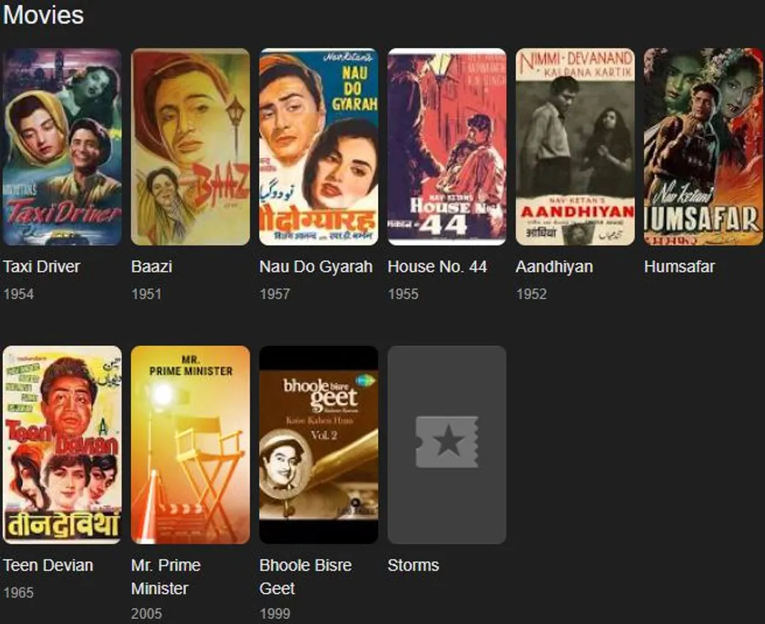Viewport: 765px width, 624px height.
Task: Click the Nau Do Gyarah poster
Action: click(x=318, y=146)
